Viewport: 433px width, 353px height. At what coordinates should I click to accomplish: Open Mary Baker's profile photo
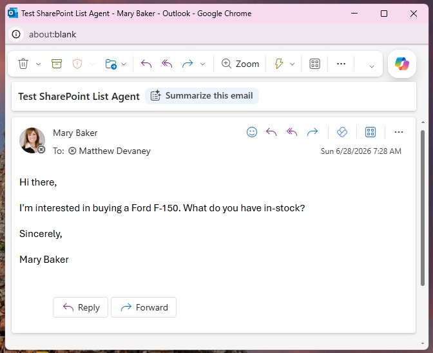click(32, 140)
